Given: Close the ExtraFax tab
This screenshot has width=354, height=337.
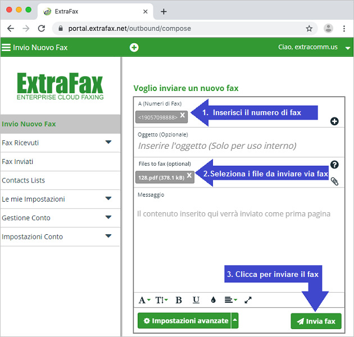Looking at the screenshot, I should 145,11.
